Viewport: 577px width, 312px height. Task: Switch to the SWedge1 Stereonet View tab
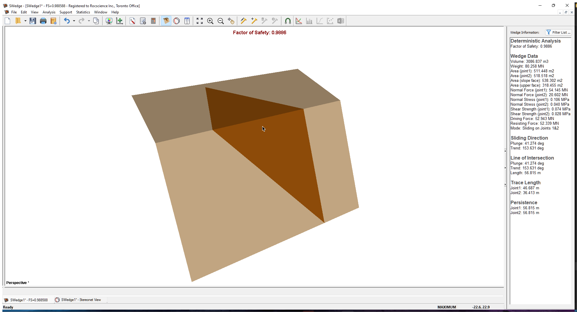[78, 300]
